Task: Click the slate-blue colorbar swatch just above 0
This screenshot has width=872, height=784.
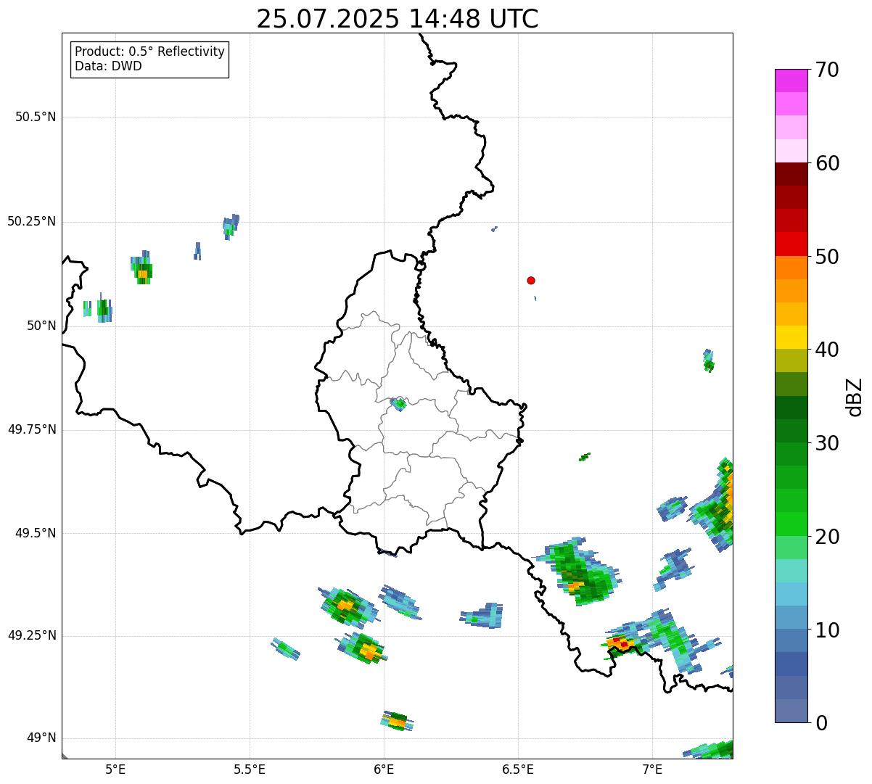Action: (791, 711)
